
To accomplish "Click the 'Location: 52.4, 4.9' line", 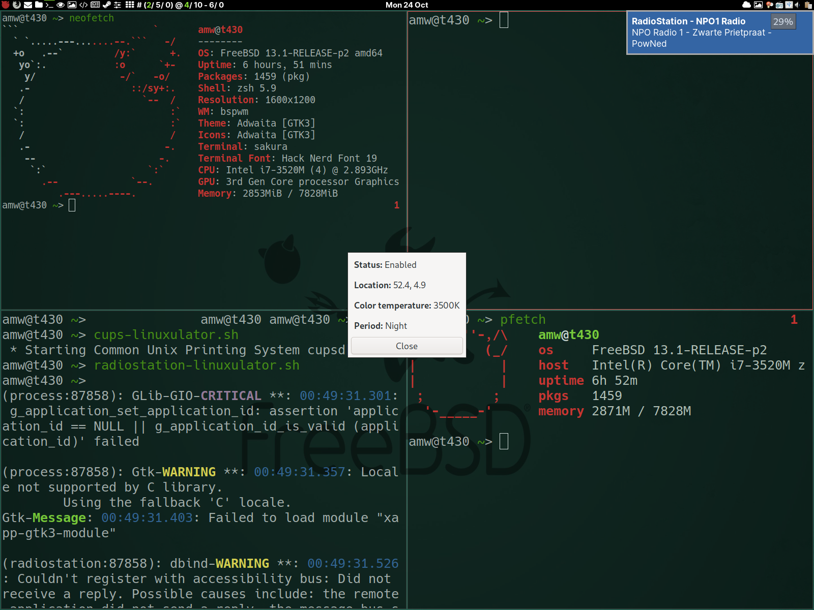I will point(390,285).
